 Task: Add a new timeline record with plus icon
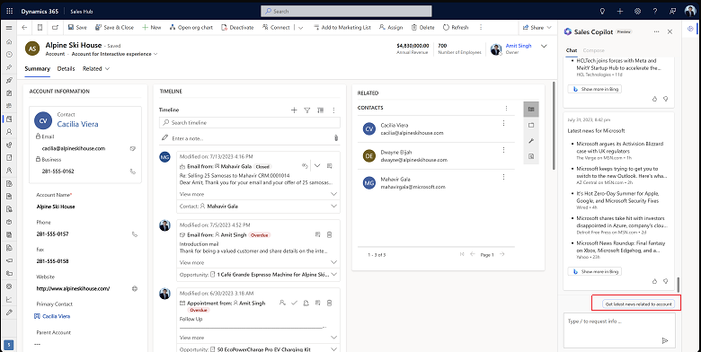[x=294, y=110]
